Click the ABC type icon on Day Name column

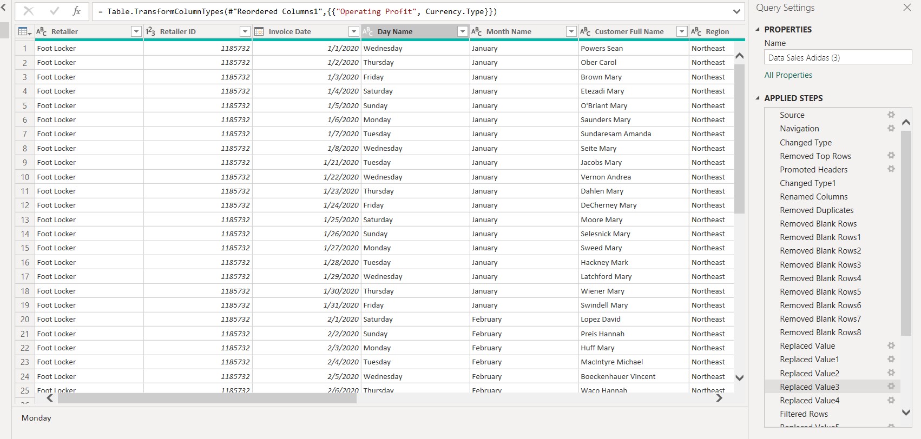pos(368,31)
